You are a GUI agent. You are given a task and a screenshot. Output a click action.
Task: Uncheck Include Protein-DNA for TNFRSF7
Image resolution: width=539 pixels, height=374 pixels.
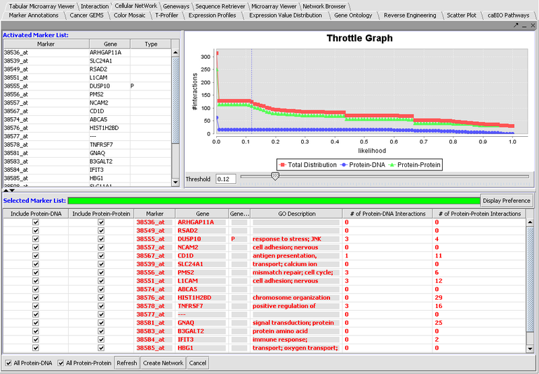pyautogui.click(x=36, y=306)
